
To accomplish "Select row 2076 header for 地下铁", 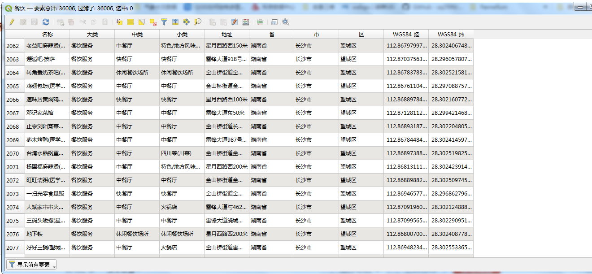I will [x=13, y=234].
